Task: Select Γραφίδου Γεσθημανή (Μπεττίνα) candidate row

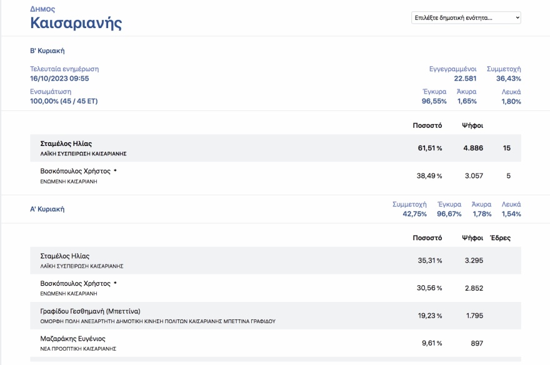Action: (x=275, y=316)
